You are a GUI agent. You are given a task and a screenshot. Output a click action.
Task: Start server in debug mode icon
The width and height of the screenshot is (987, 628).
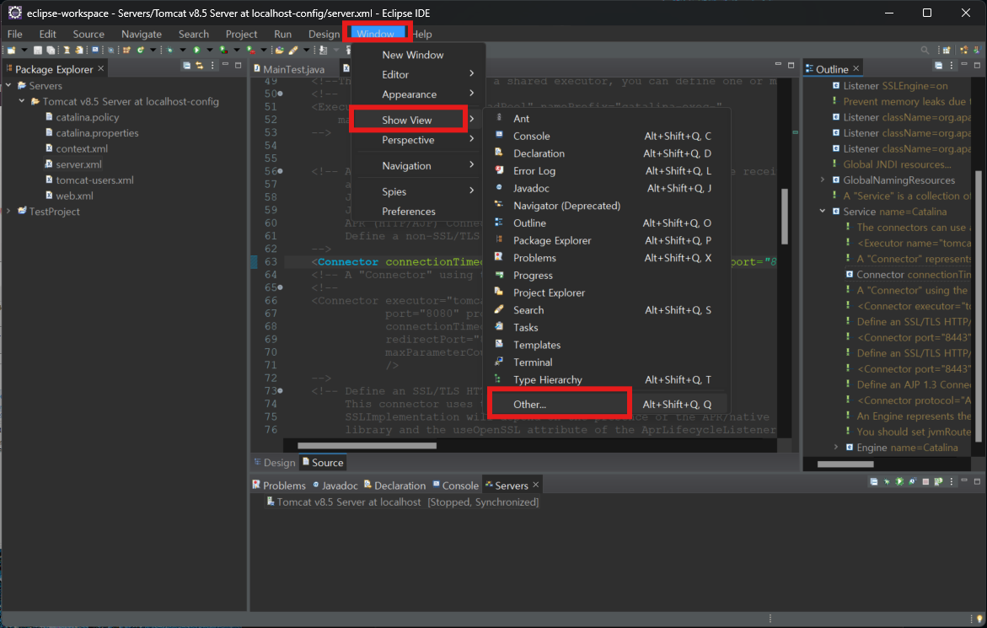point(887,482)
